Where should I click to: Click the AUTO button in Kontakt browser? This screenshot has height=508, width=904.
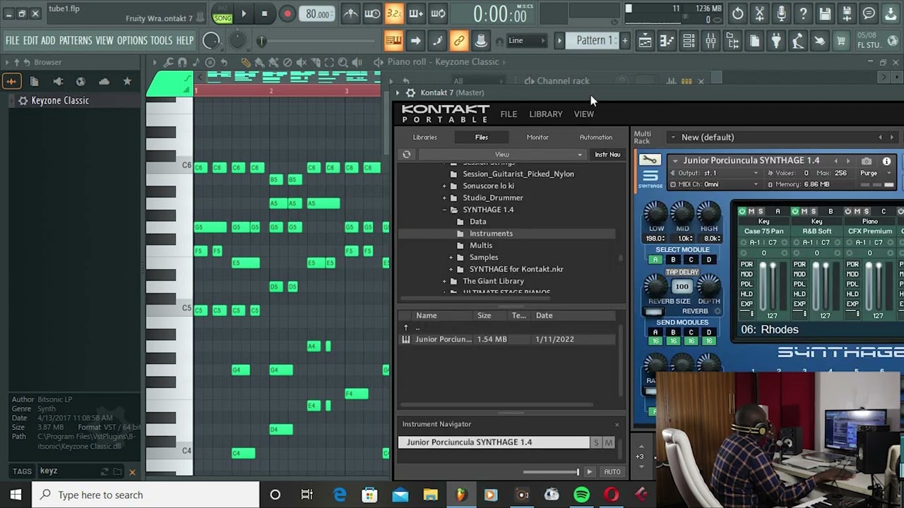pos(612,472)
